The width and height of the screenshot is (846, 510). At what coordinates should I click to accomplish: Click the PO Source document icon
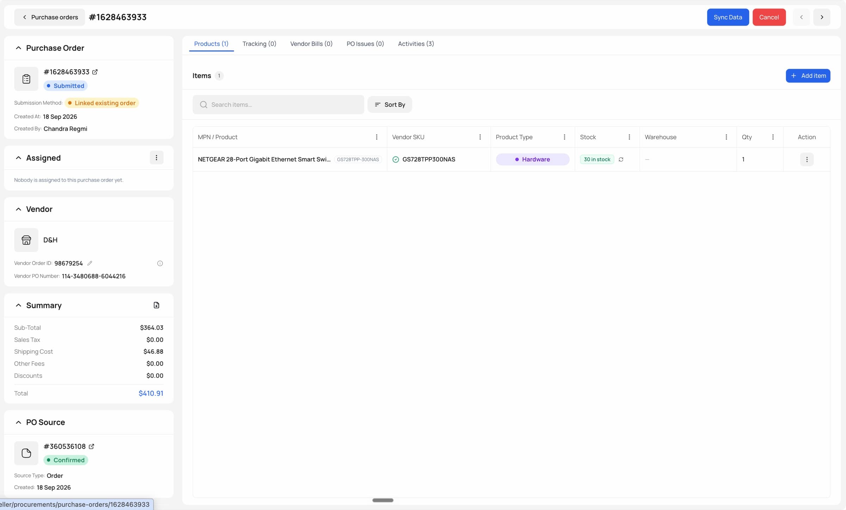click(26, 453)
